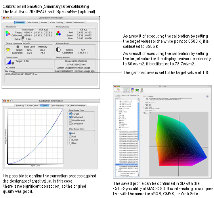Click the toolbar toggle pill in ColorSync title bar

click(210, 86)
